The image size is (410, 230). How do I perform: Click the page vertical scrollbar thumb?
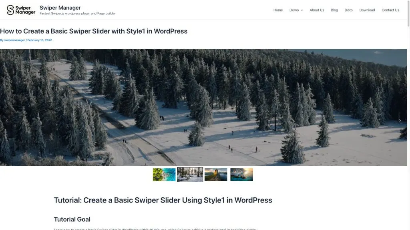408,13
